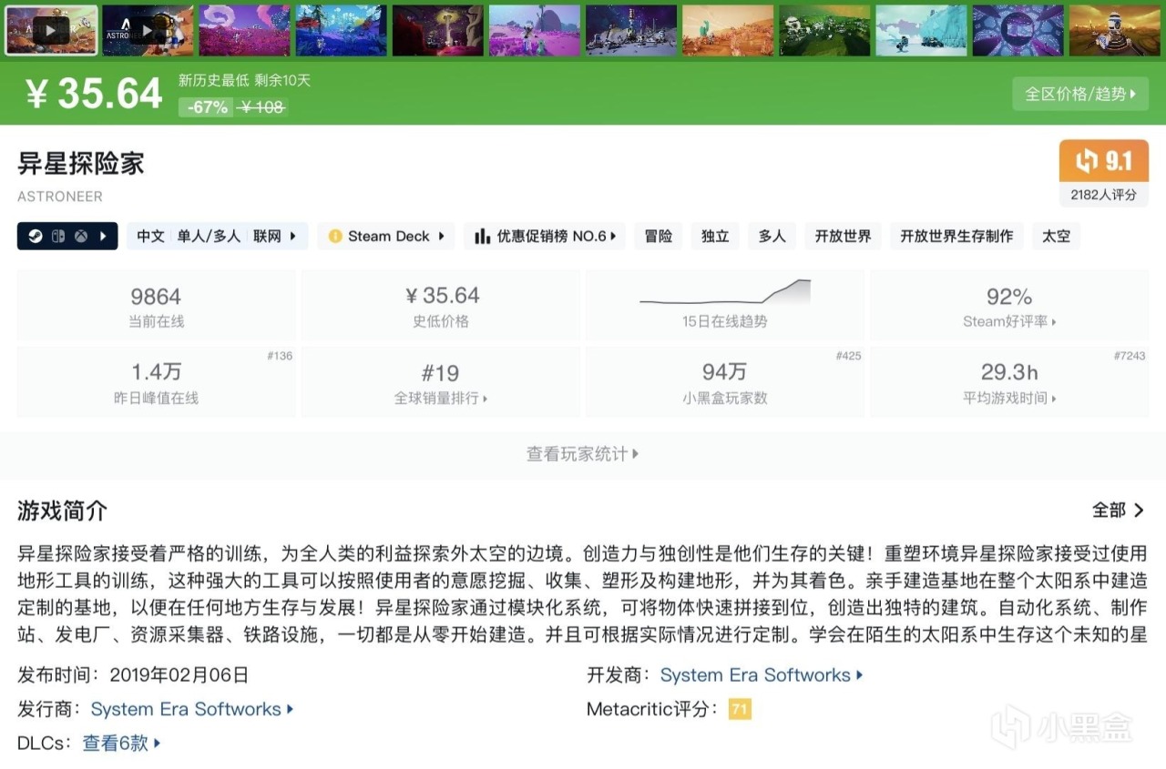Click the 史低价格 ¥35.64 stat card
This screenshot has width=1166, height=769.
(x=441, y=305)
